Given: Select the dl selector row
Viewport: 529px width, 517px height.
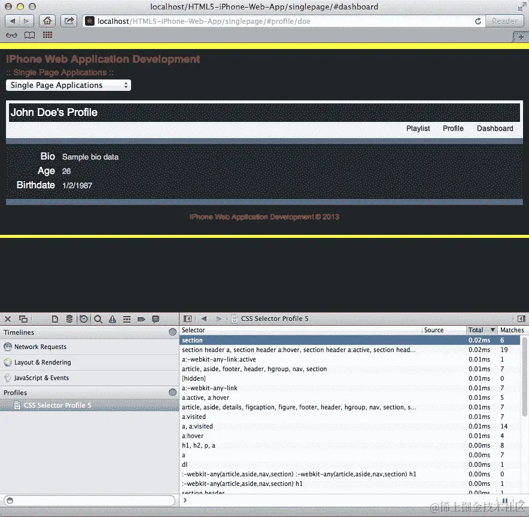Looking at the screenshot, I should click(350, 464).
